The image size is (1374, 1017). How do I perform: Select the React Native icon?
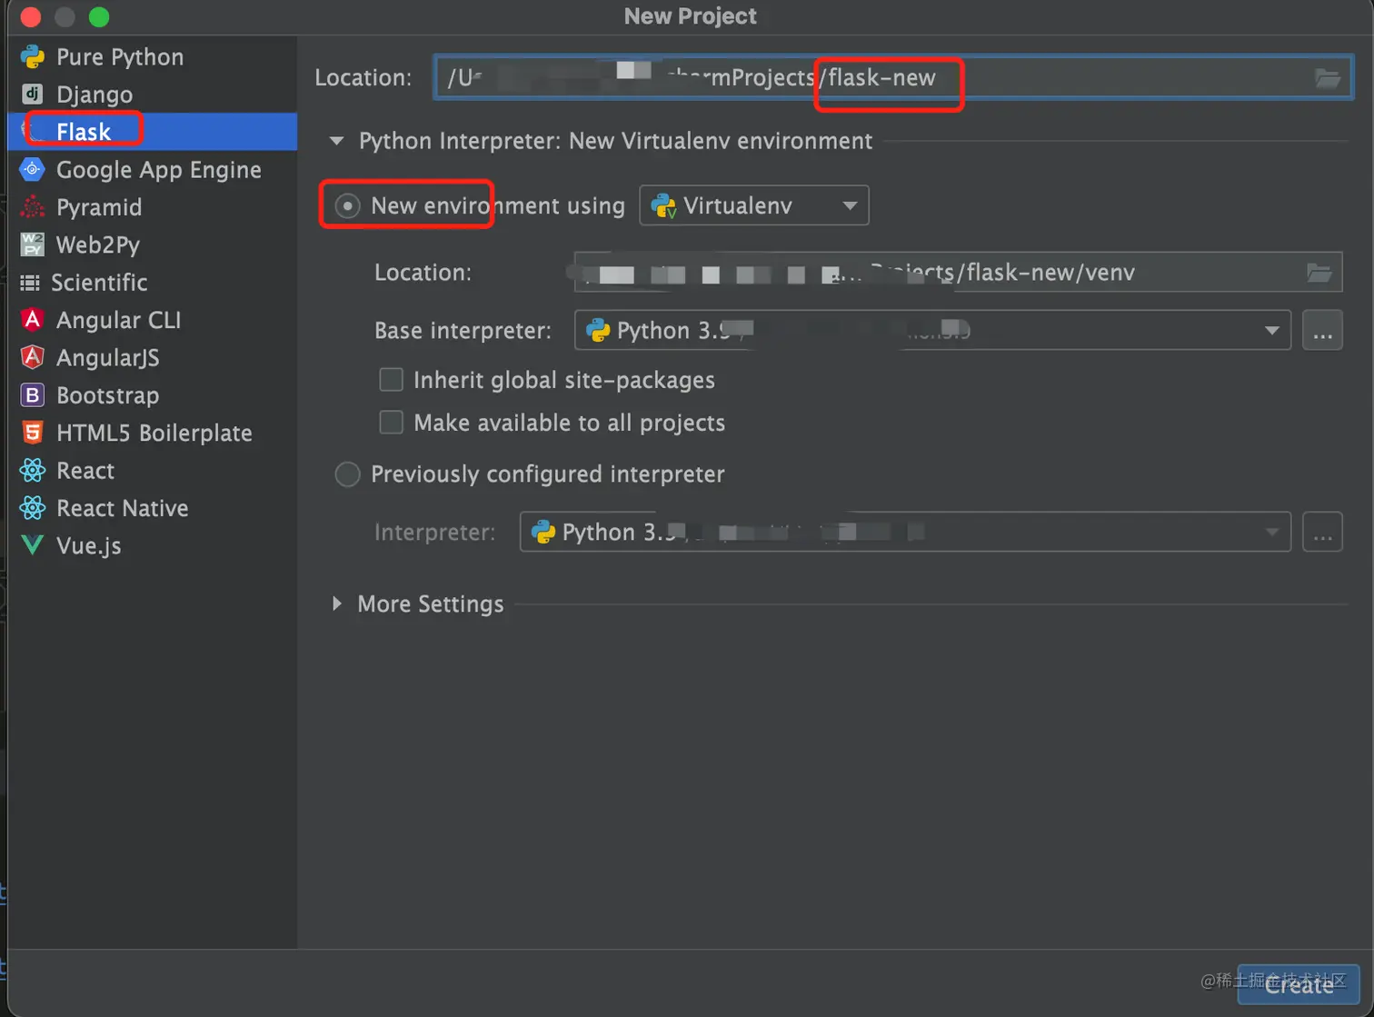coord(33,508)
